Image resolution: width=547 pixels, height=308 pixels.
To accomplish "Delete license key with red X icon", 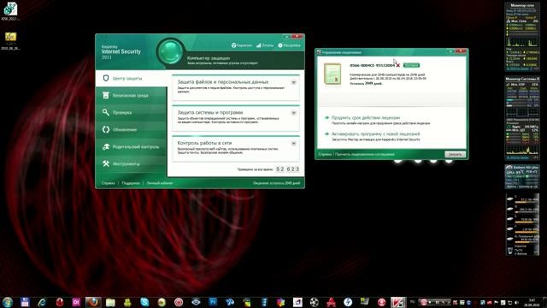I will [x=397, y=65].
